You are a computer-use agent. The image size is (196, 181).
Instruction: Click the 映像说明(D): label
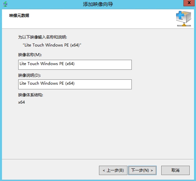coord(29,75)
